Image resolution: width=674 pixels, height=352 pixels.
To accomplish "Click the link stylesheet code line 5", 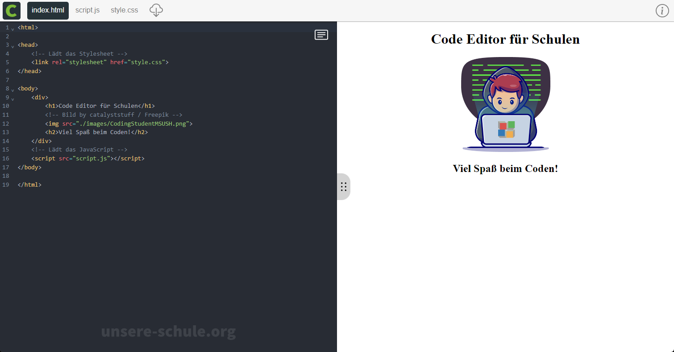I will (100, 62).
